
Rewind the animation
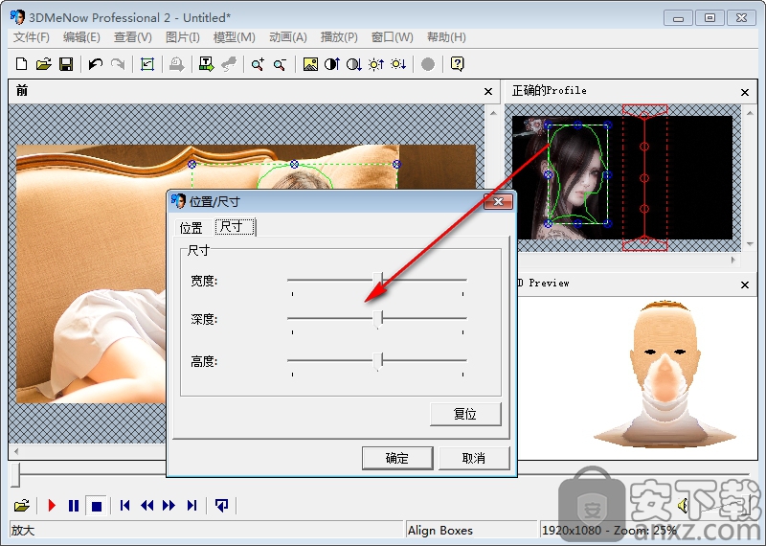[x=147, y=506]
